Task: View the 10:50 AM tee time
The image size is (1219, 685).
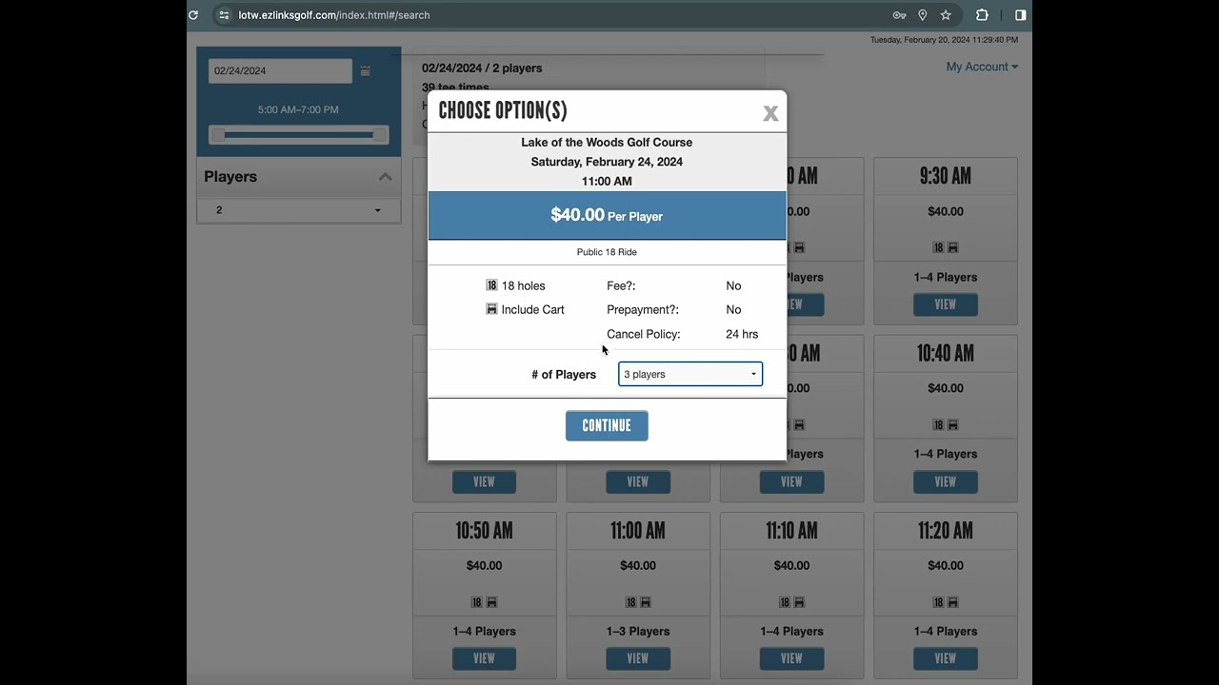Action: pyautogui.click(x=484, y=658)
